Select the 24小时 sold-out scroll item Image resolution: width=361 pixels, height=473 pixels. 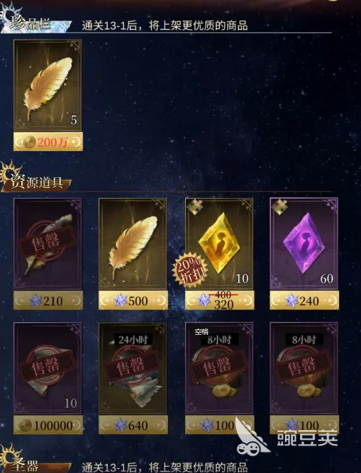pyautogui.click(x=133, y=368)
